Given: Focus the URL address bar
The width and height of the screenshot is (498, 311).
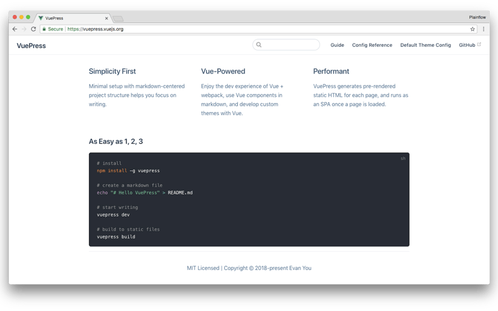Looking at the screenshot, I should (x=258, y=29).
